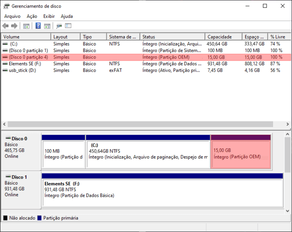The height and width of the screenshot is (232, 292).
Task: Select the usb_stick (D:) volume row
Action: pyautogui.click(x=22, y=70)
